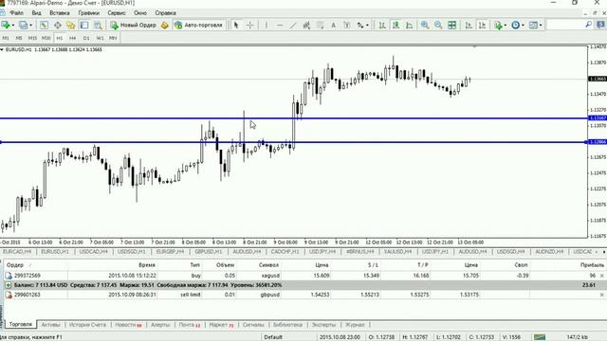Click the Новый Ордер button

(133, 26)
